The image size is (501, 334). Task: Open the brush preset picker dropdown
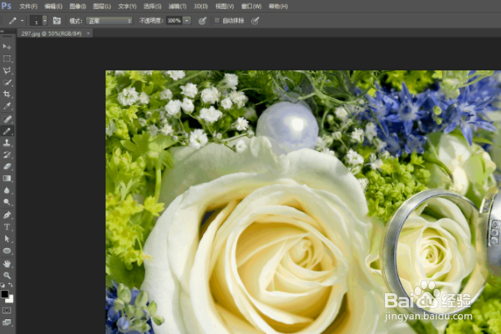pyautogui.click(x=45, y=21)
